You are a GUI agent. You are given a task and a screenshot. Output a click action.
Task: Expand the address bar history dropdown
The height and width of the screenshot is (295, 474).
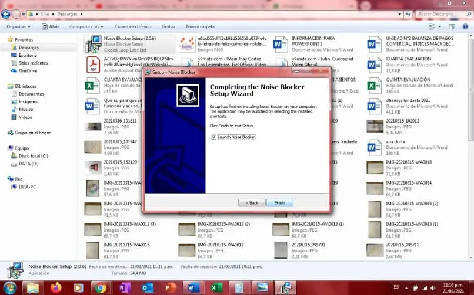coord(400,14)
